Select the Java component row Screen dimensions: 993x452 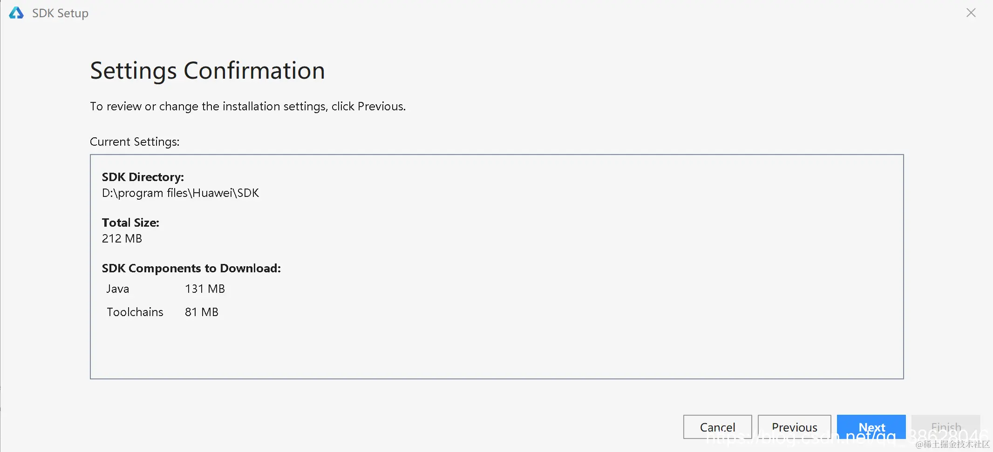click(x=118, y=289)
